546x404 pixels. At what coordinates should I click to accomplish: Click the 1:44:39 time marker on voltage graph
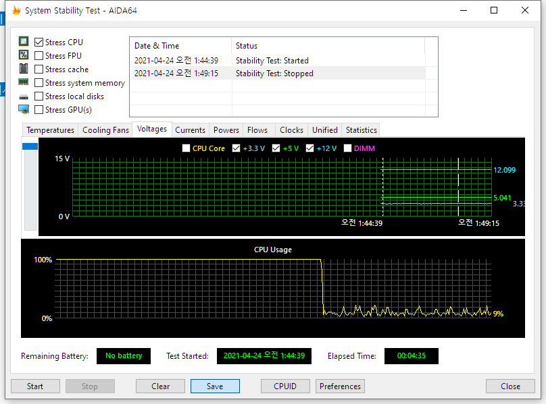pos(362,223)
